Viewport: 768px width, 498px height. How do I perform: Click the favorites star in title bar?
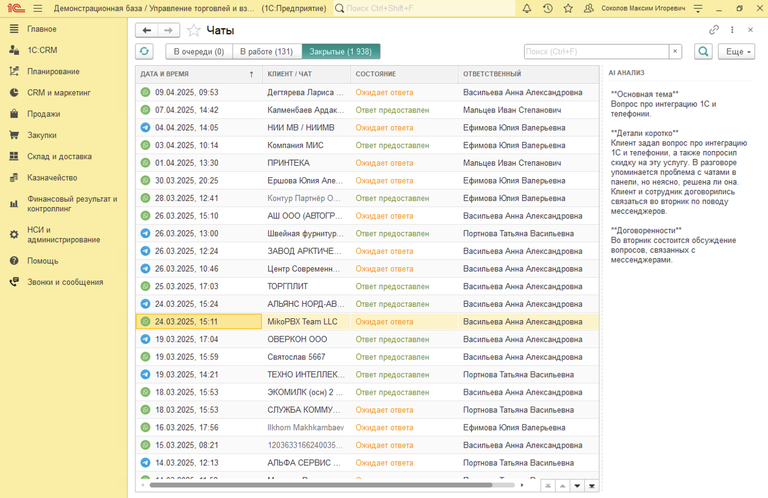pos(568,9)
